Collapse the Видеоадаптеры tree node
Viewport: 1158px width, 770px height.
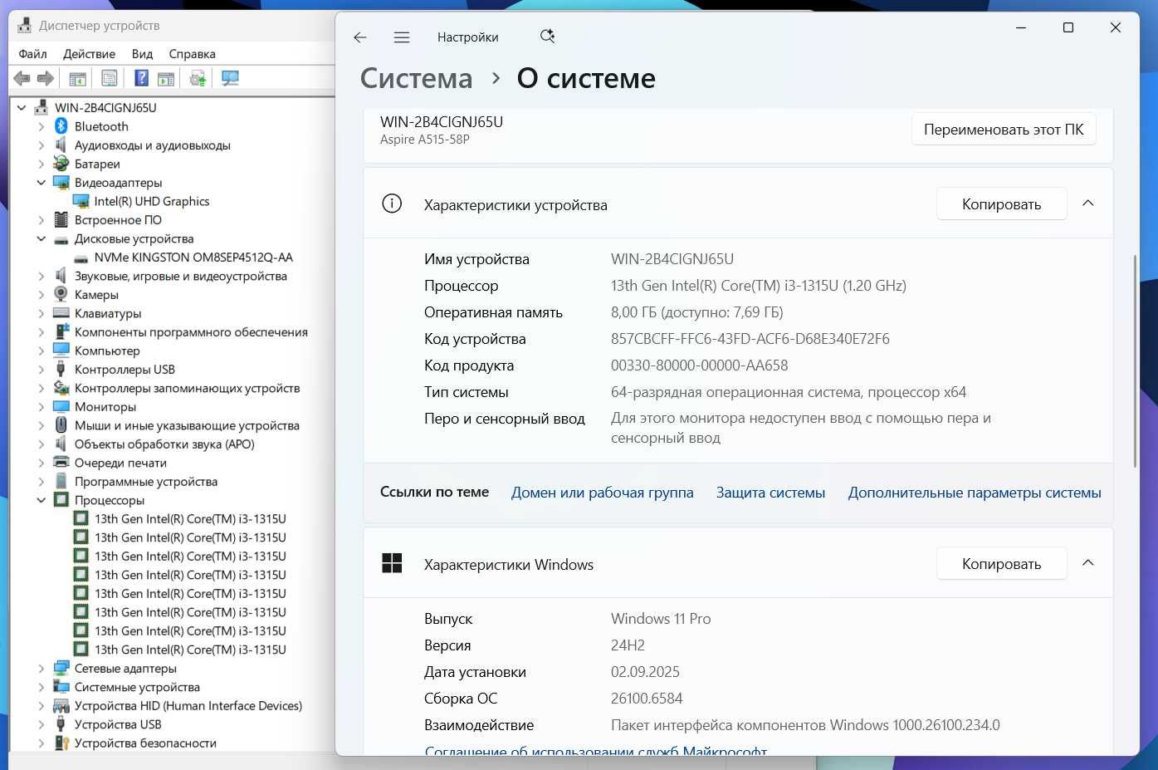tap(42, 183)
